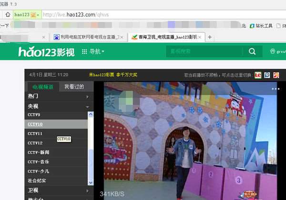The height and width of the screenshot is (200, 286).
Task: Click the three-dot menu on the video
Action: point(276,89)
